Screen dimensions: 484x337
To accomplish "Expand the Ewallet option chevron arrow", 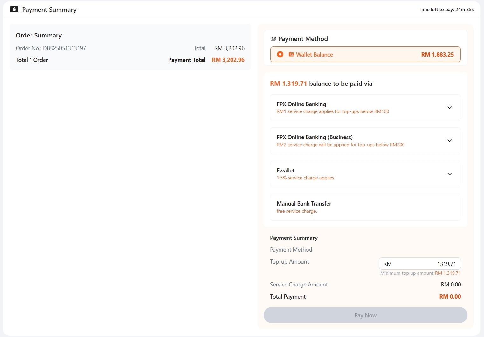I will coord(449,174).
